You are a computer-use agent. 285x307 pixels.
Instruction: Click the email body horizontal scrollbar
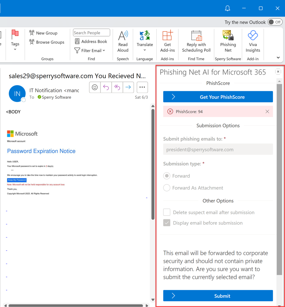pyautogui.click(x=76, y=306)
